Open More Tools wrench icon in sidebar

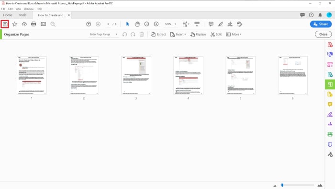(330, 154)
